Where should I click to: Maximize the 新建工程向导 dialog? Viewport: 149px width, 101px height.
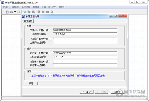tap(116, 16)
